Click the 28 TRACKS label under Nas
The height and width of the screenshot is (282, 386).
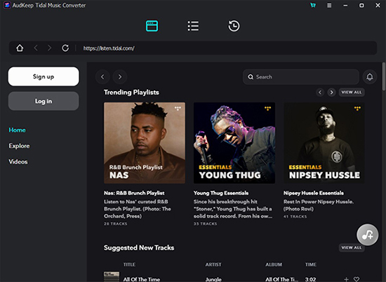tap(116, 224)
